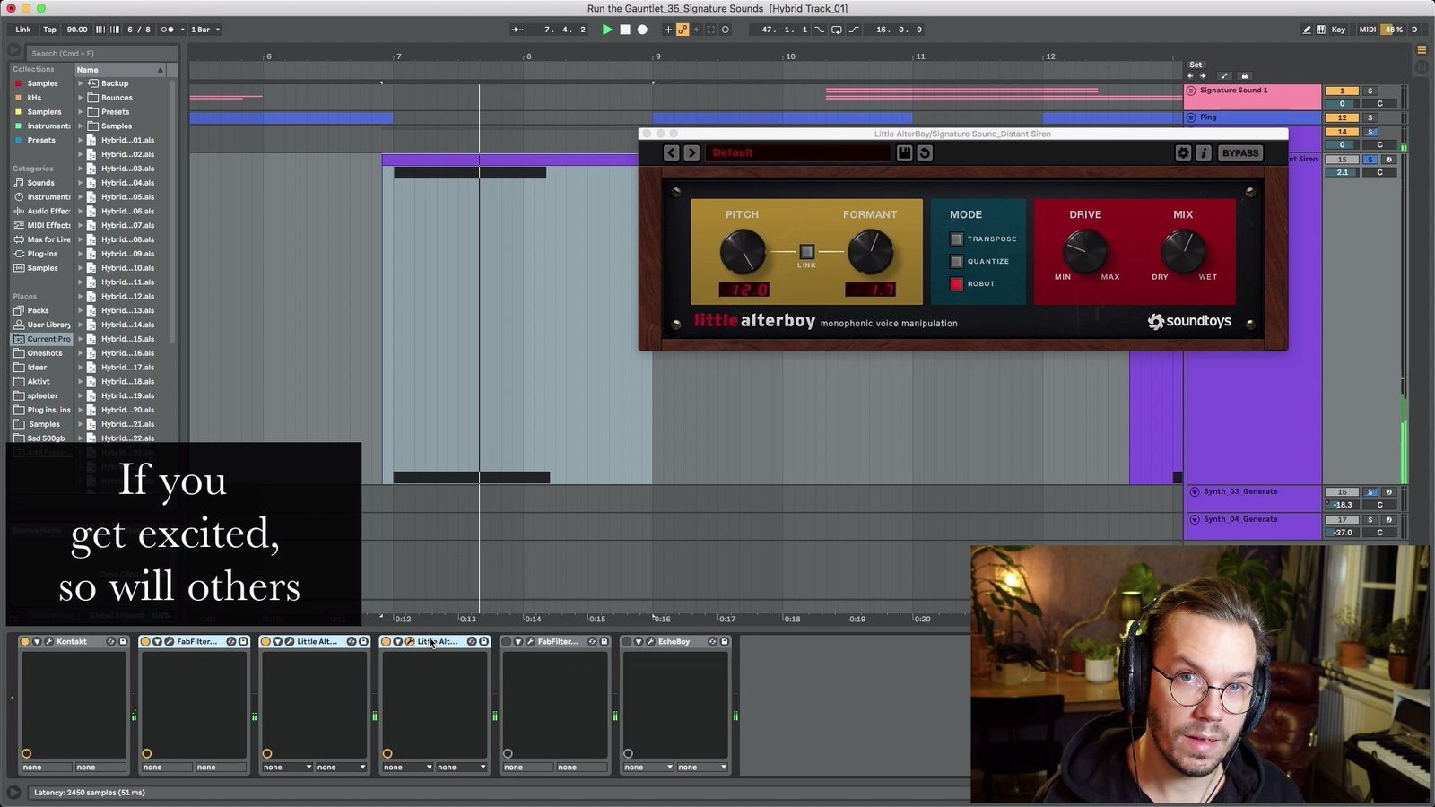1435x807 pixels.
Task: Enable ROBOT mode on Little AlterBoy
Action: pos(956,283)
